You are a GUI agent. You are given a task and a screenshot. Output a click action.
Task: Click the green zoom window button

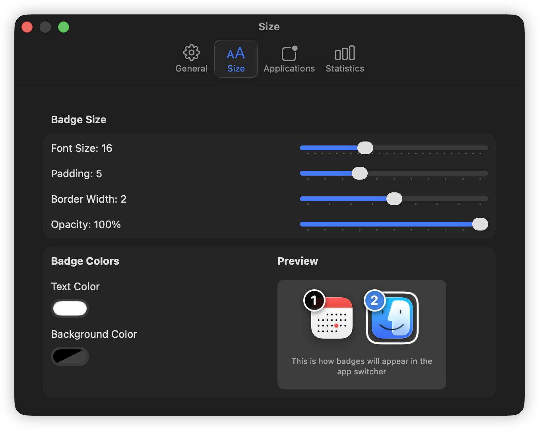pos(64,27)
